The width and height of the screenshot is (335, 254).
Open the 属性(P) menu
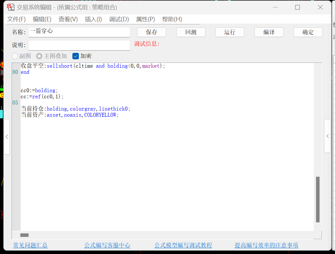(x=145, y=19)
